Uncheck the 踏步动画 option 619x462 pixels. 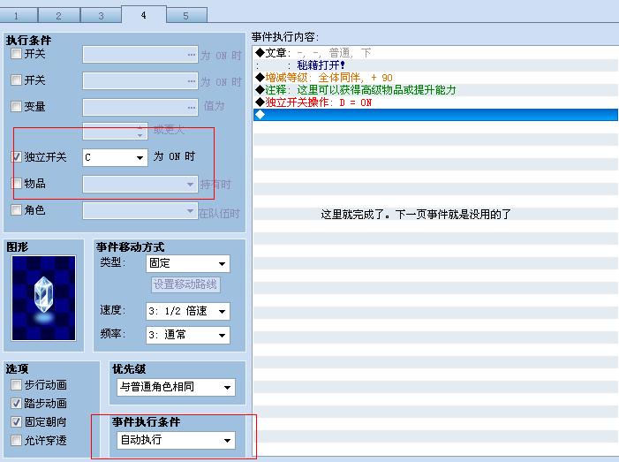pyautogui.click(x=16, y=403)
